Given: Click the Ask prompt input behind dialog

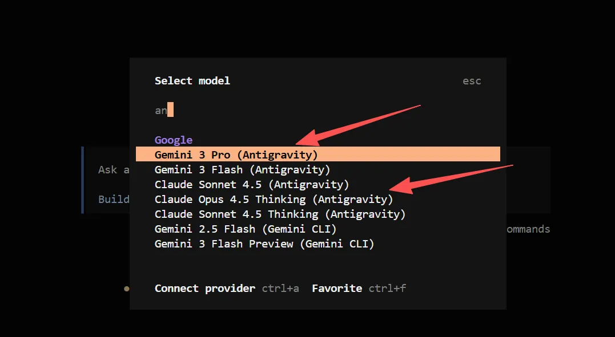Looking at the screenshot, I should pyautogui.click(x=107, y=169).
